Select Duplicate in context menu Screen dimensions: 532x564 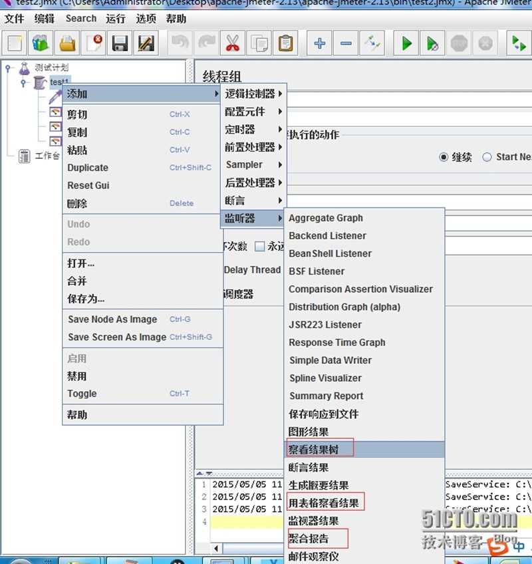(x=142, y=168)
